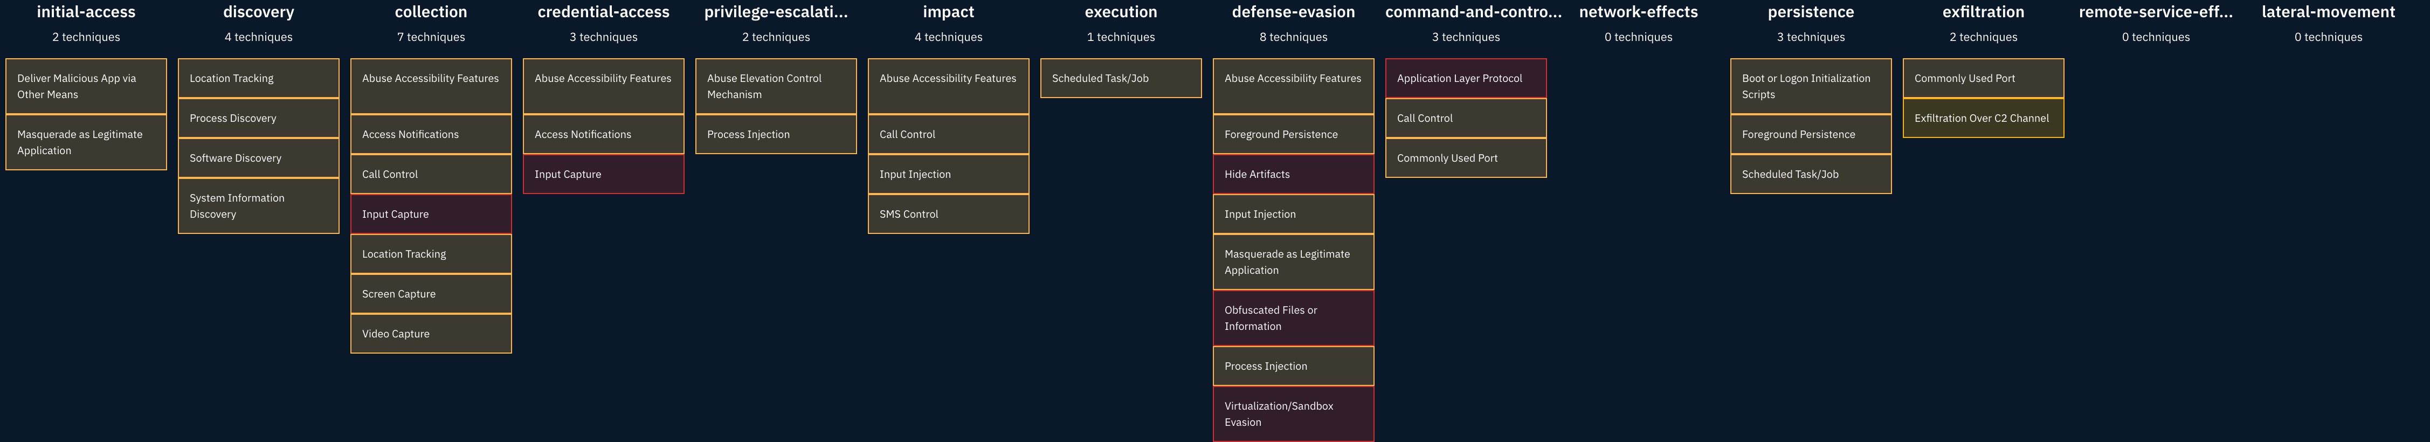The height and width of the screenshot is (442, 2430).
Task: Select the lateral-movement tactic header
Action: tap(2327, 12)
